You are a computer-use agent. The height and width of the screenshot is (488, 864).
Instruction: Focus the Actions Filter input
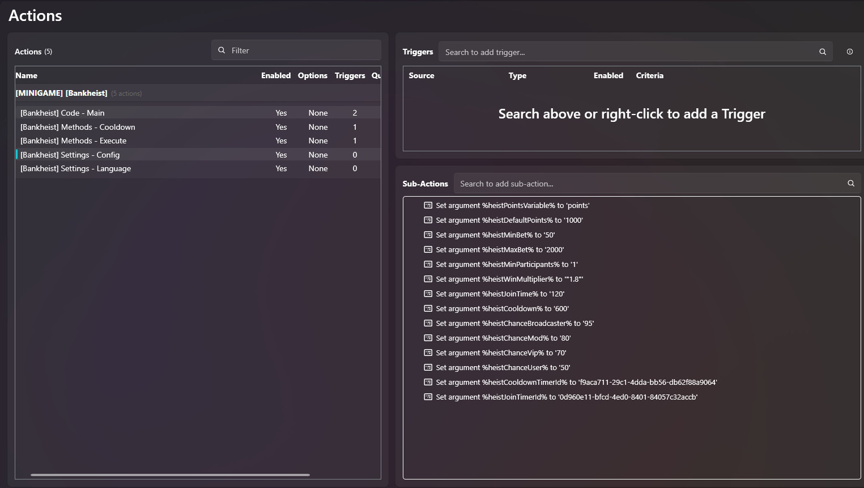[x=296, y=50]
